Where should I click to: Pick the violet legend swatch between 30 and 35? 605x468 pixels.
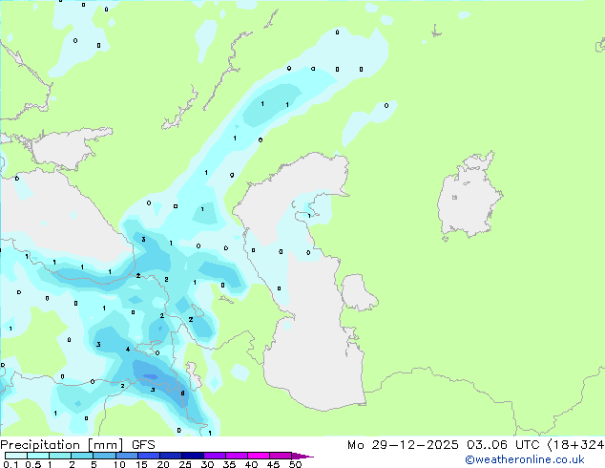pyautogui.click(x=215, y=456)
